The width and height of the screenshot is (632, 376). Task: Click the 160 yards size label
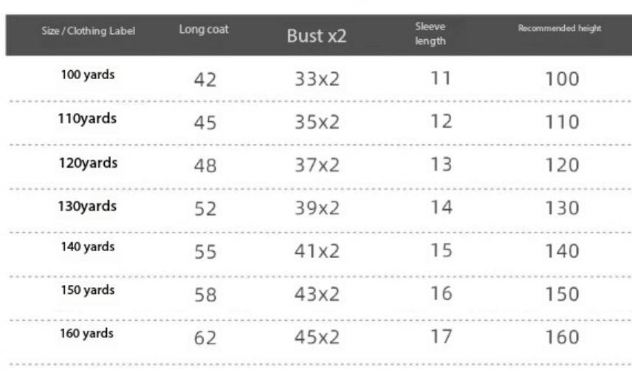(87, 332)
